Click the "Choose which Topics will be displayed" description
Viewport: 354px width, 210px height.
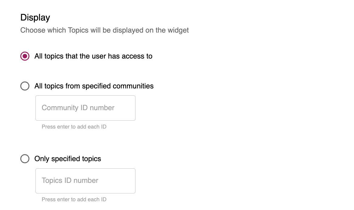[105, 30]
